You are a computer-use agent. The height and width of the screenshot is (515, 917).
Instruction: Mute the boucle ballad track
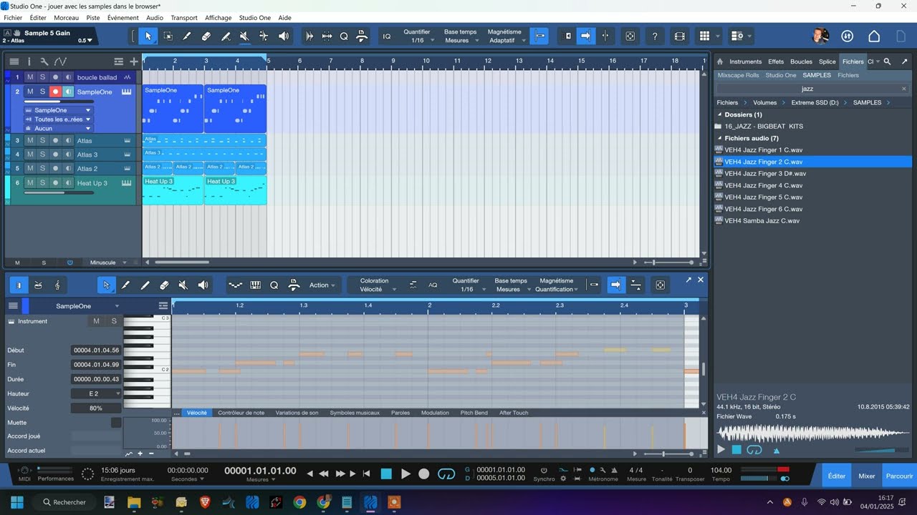30,77
